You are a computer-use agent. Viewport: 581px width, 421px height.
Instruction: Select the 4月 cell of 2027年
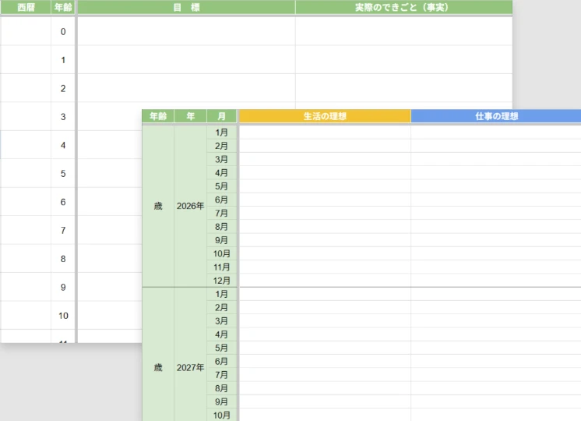point(221,334)
